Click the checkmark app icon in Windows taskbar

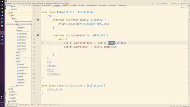pyautogui.click(x=2, y=43)
